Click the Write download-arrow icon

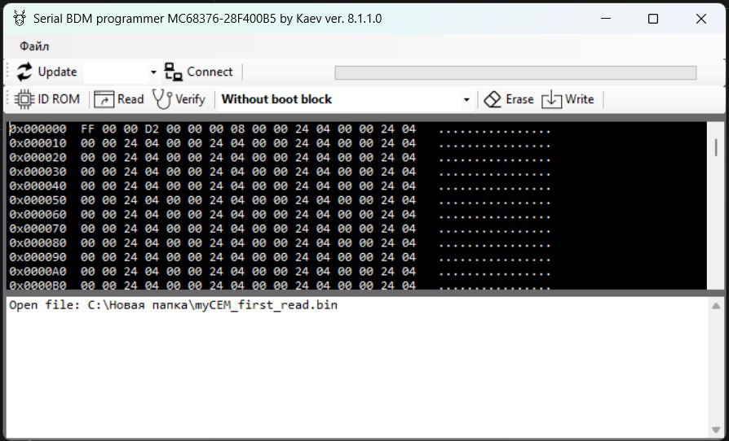pyautogui.click(x=551, y=99)
